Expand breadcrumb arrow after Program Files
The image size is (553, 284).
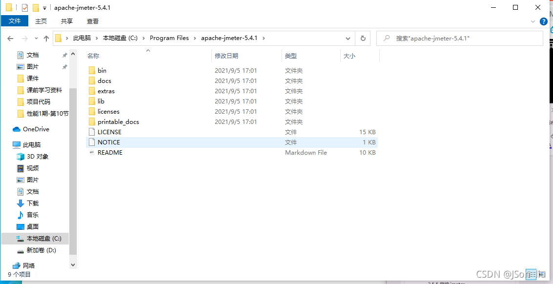[x=195, y=38]
